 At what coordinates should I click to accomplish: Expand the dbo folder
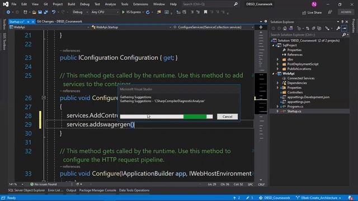[x=277, y=60]
